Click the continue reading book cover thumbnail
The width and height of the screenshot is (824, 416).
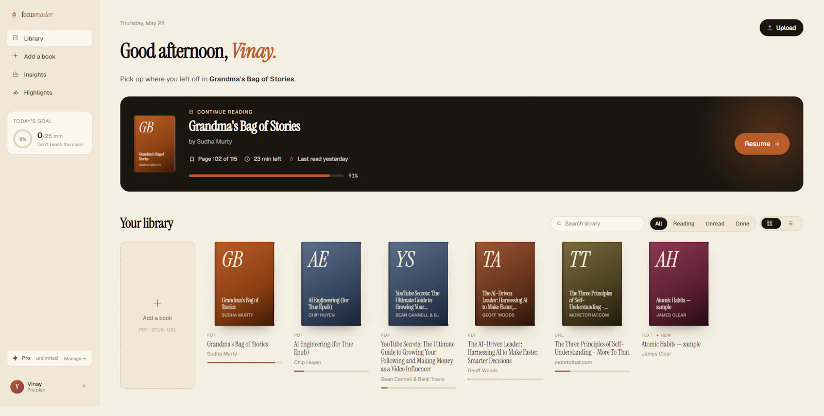pos(154,144)
